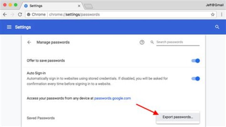Open the Settings hamburger menu
226x127 pixels.
[x=9, y=27]
